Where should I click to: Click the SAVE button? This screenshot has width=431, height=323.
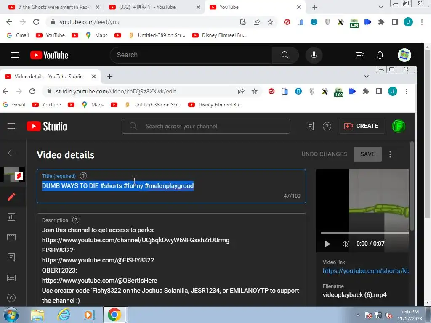point(367,154)
